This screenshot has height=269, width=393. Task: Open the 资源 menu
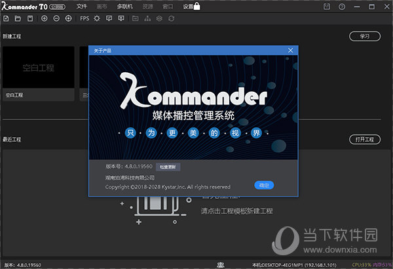[147, 7]
